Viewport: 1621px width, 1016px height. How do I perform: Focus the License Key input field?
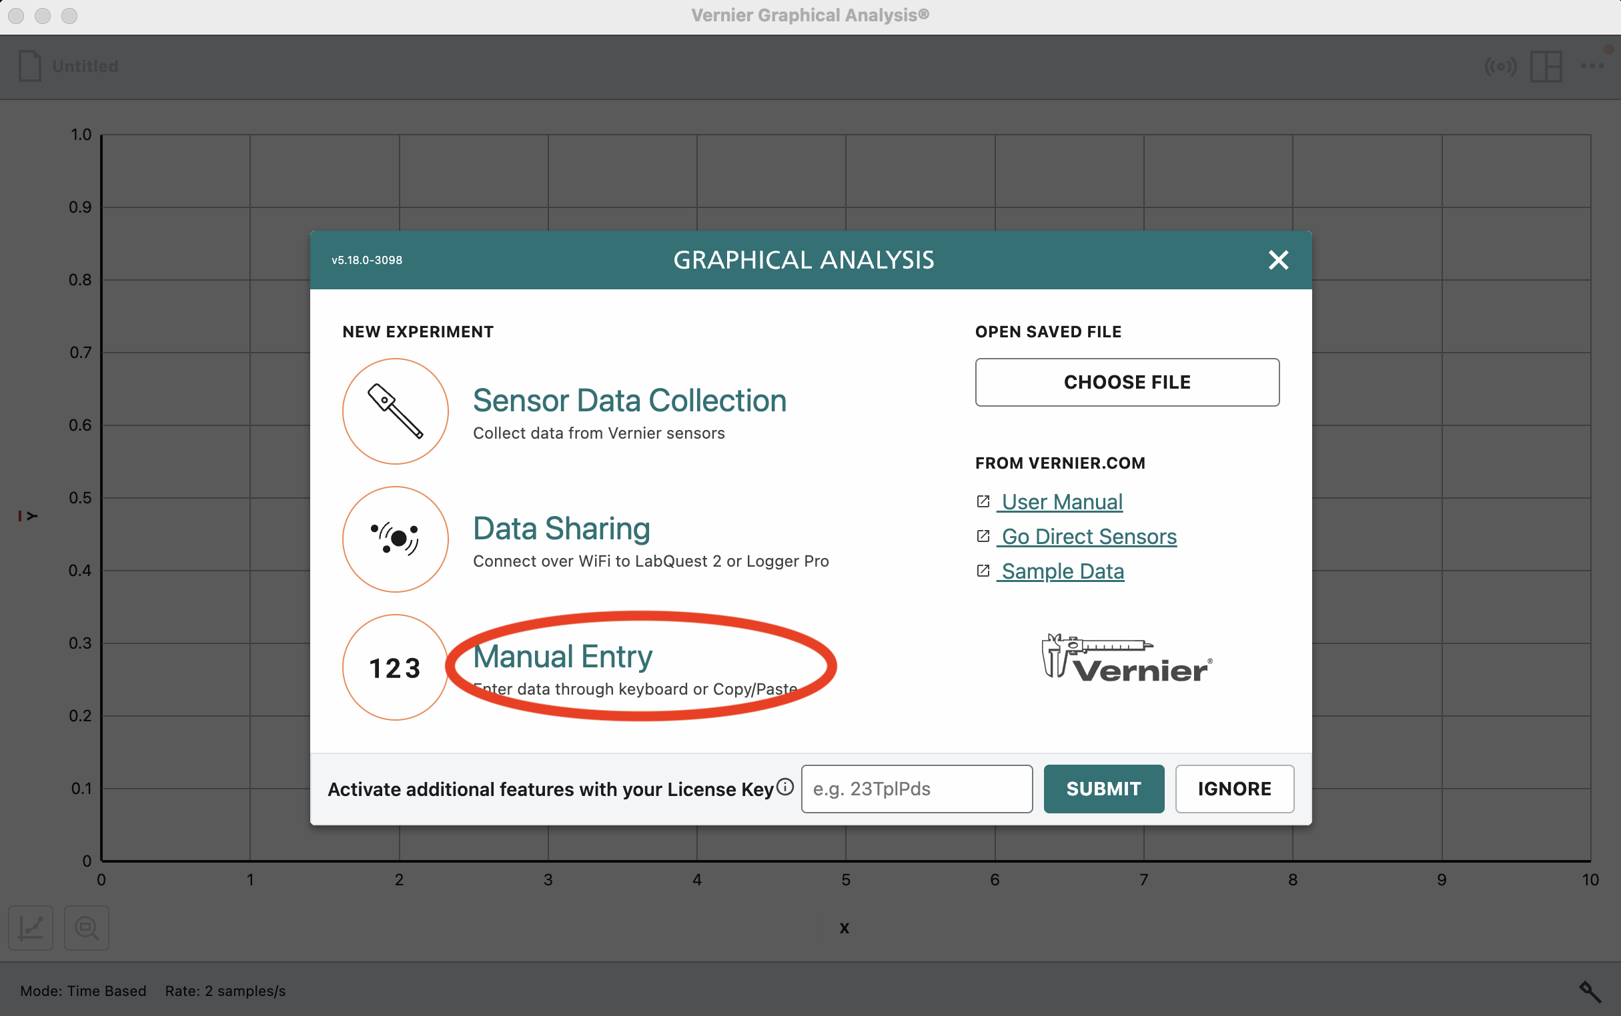pos(917,789)
